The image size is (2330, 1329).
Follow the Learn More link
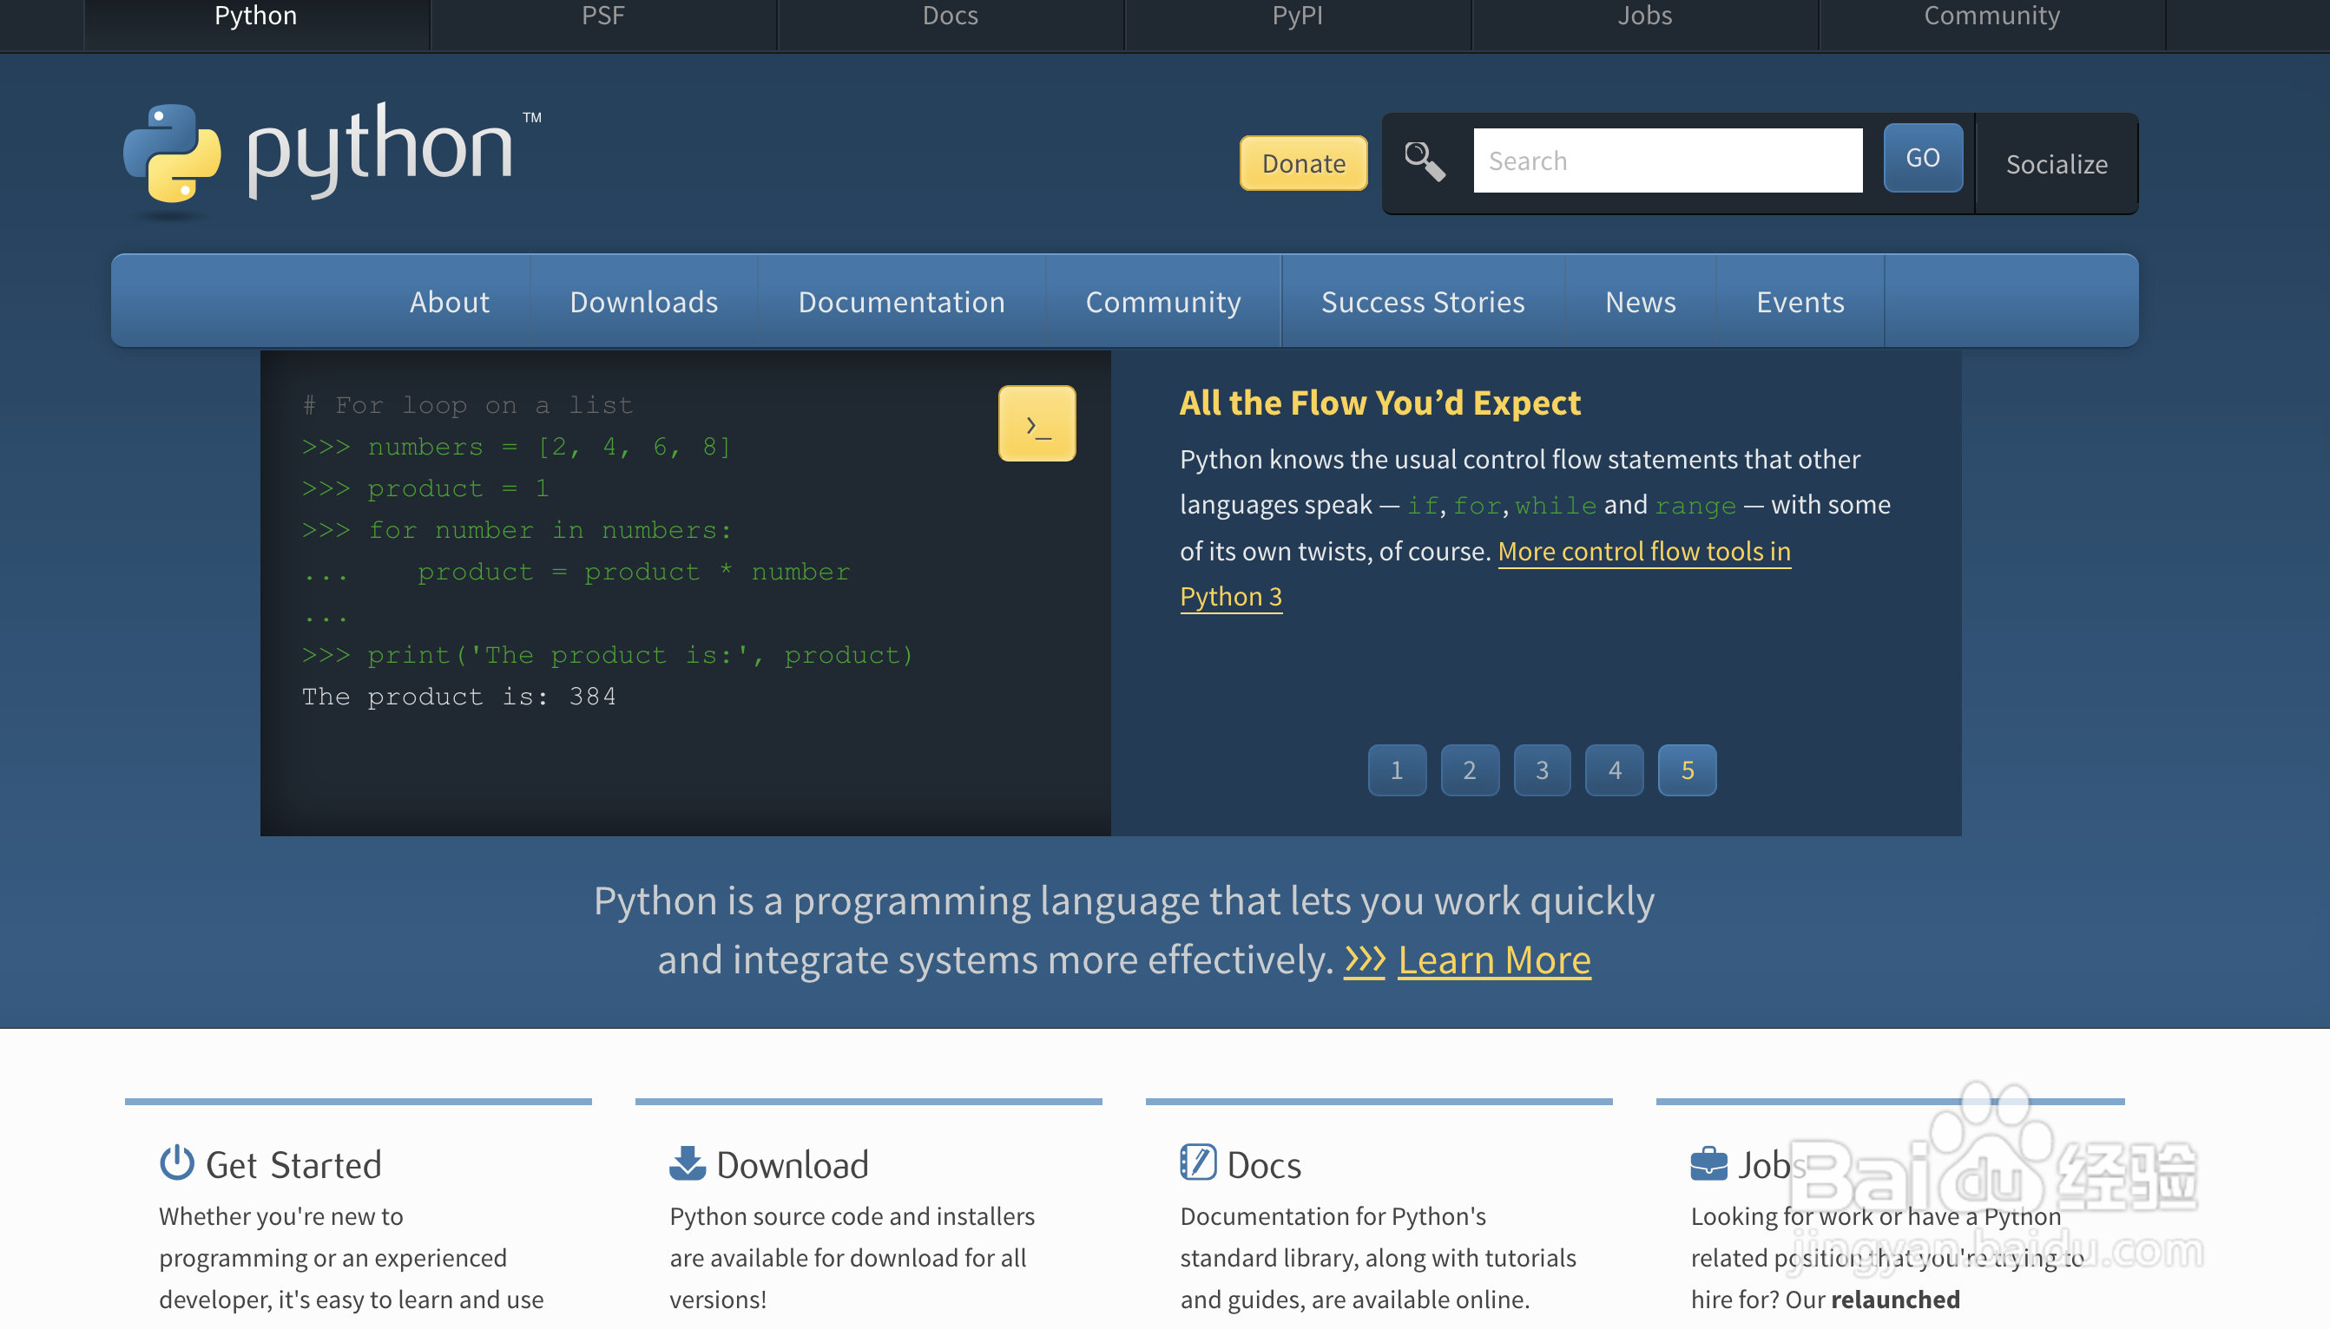(x=1493, y=960)
